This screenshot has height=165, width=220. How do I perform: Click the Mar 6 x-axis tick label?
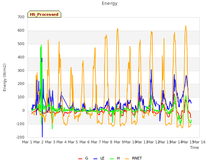(85, 142)
